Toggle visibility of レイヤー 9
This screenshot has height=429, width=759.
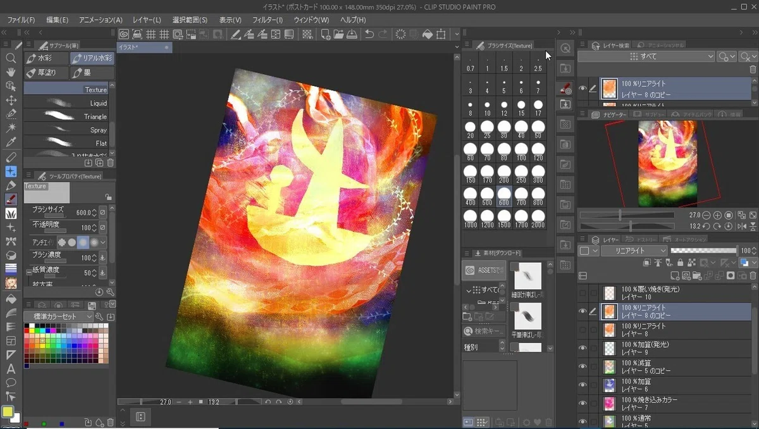point(583,348)
